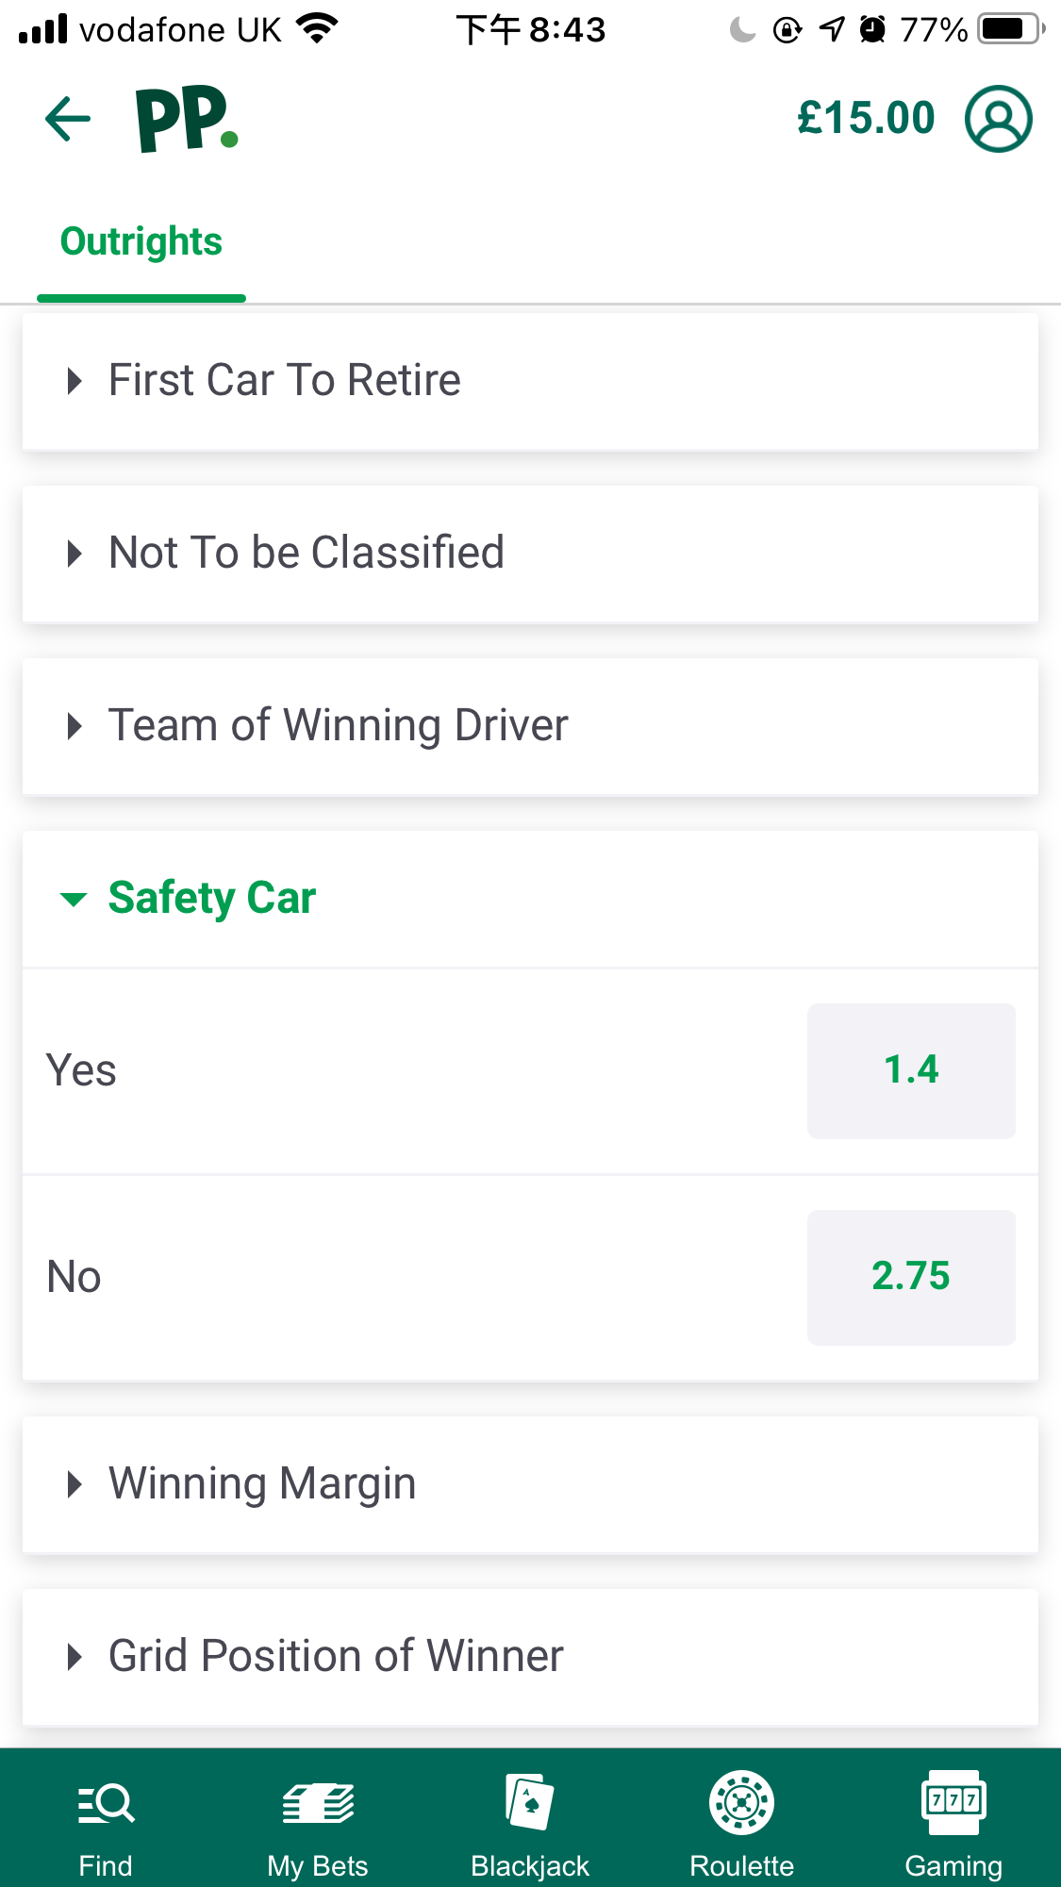
Task: Open My Bets in bottom bar
Action: (x=318, y=1824)
